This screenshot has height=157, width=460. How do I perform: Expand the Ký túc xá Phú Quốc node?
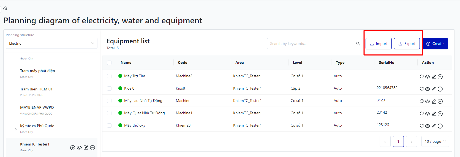(16, 129)
